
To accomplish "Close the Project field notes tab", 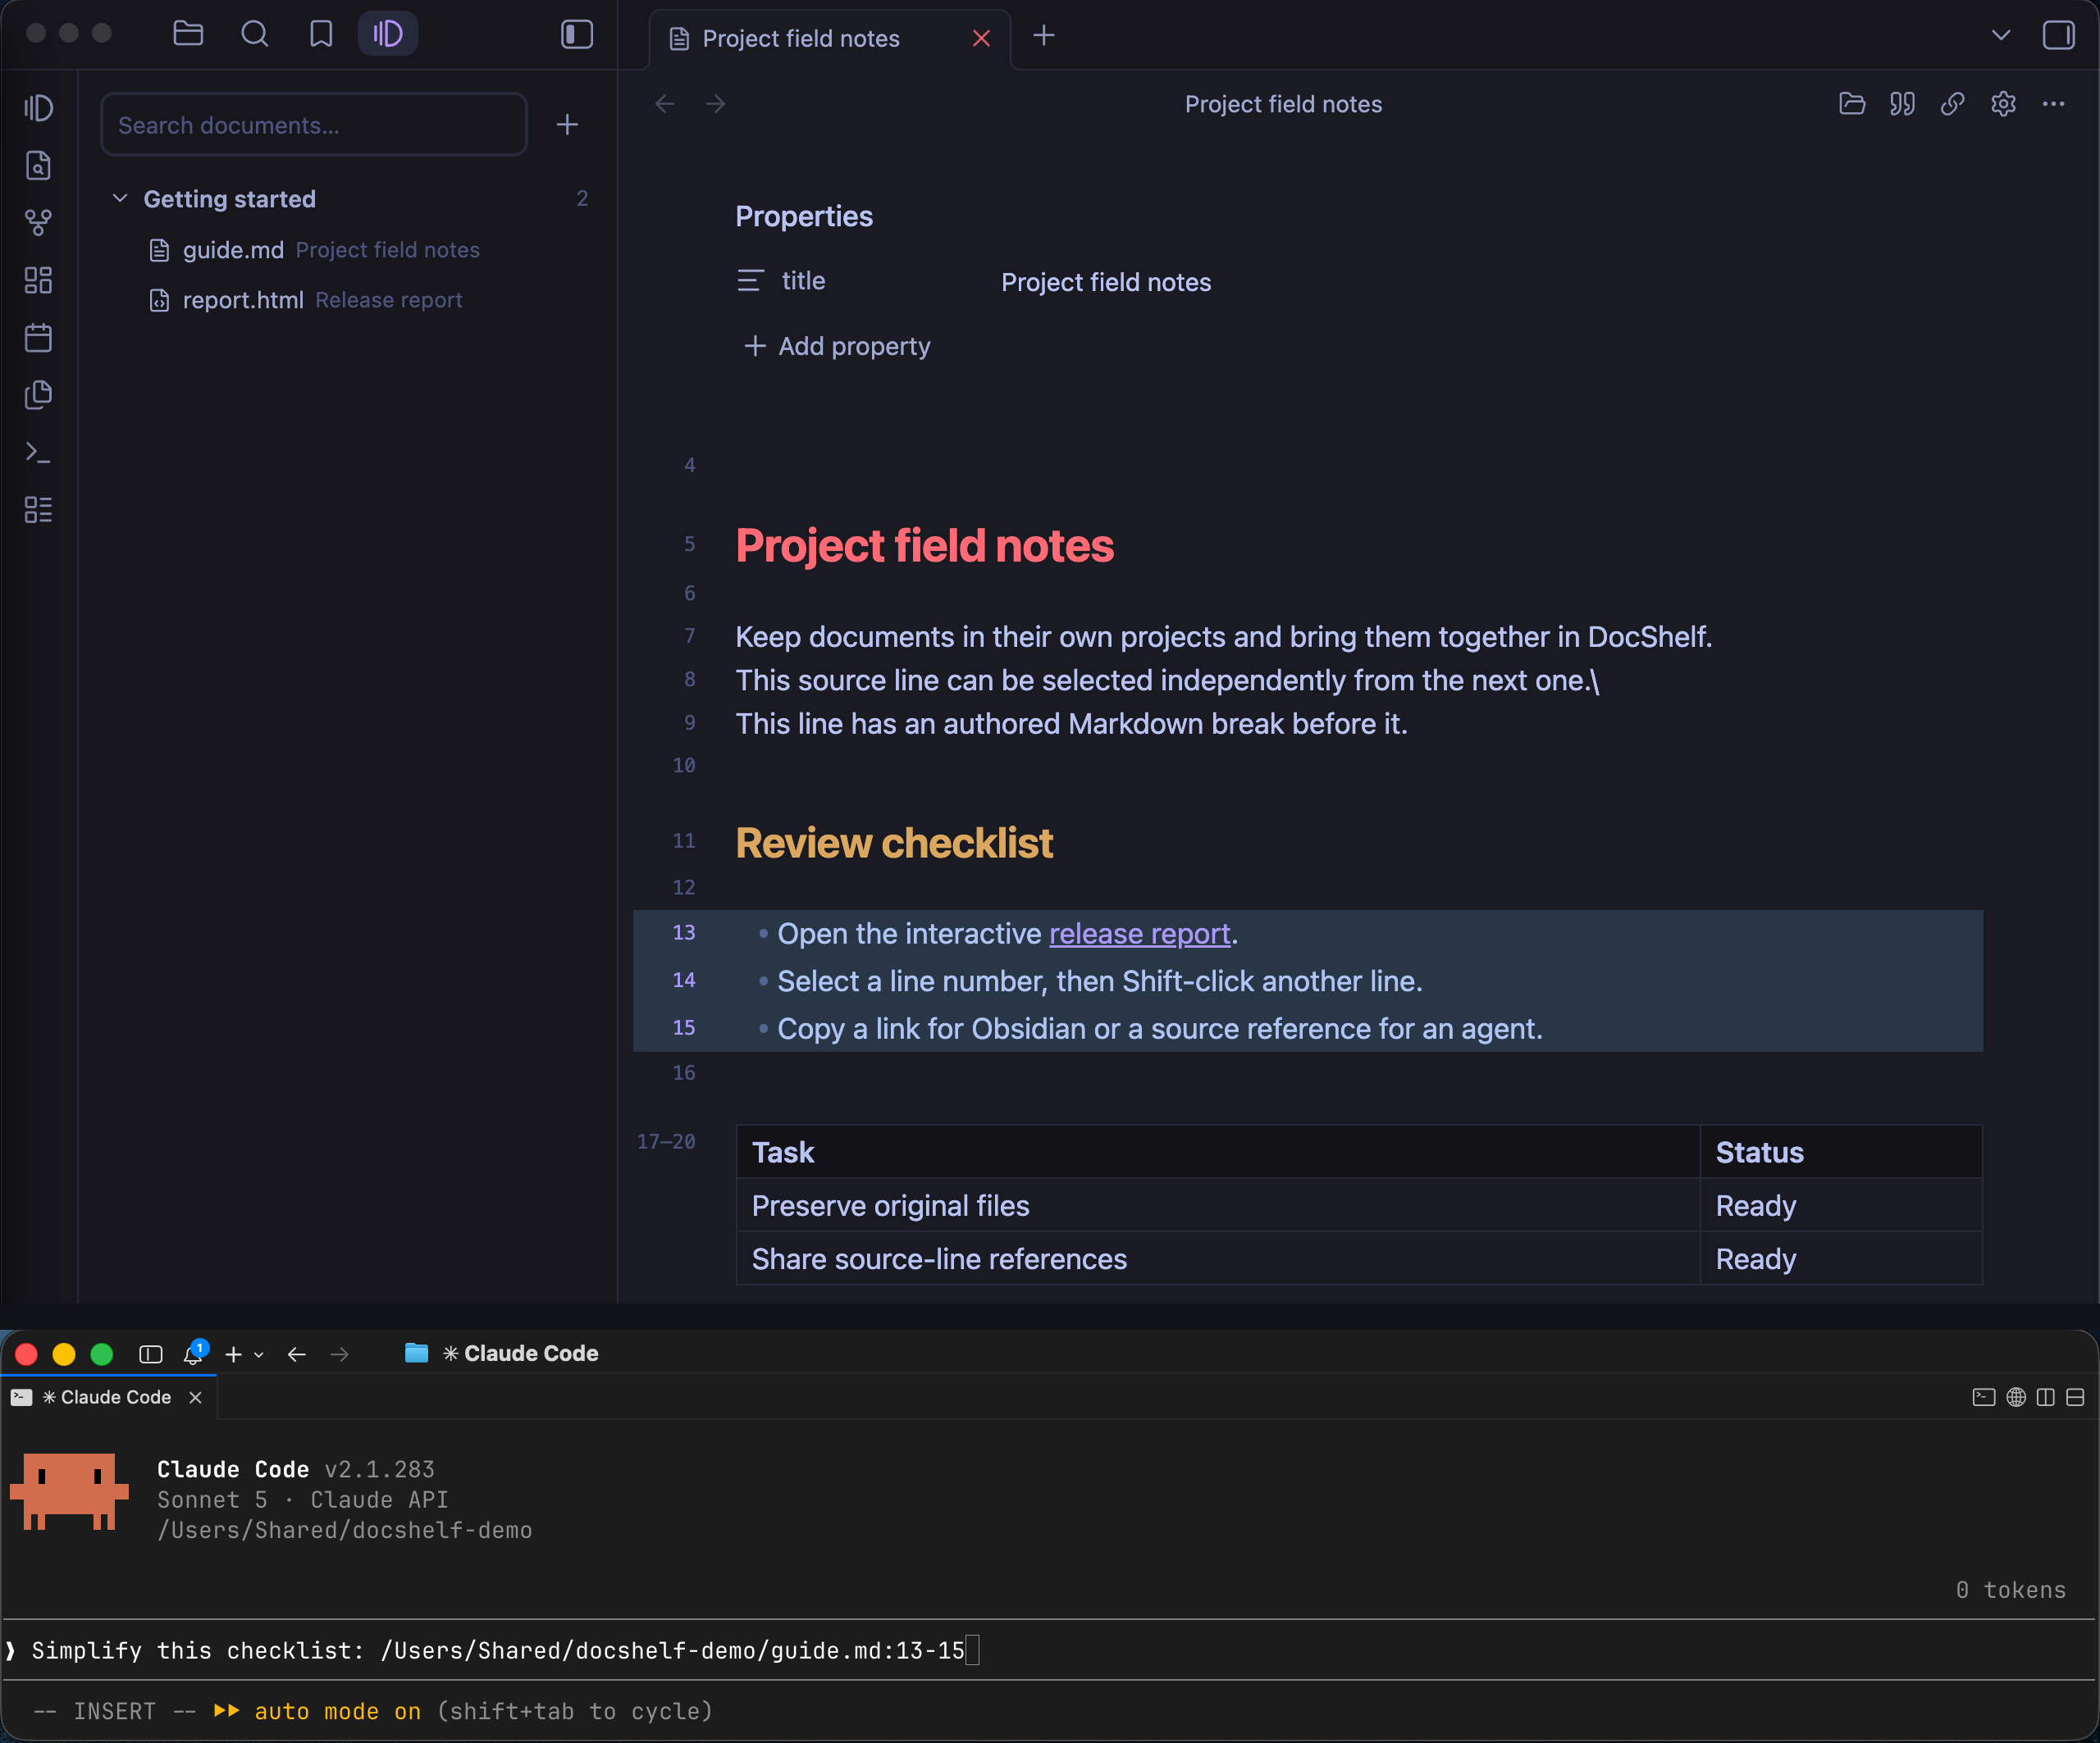I will (981, 38).
